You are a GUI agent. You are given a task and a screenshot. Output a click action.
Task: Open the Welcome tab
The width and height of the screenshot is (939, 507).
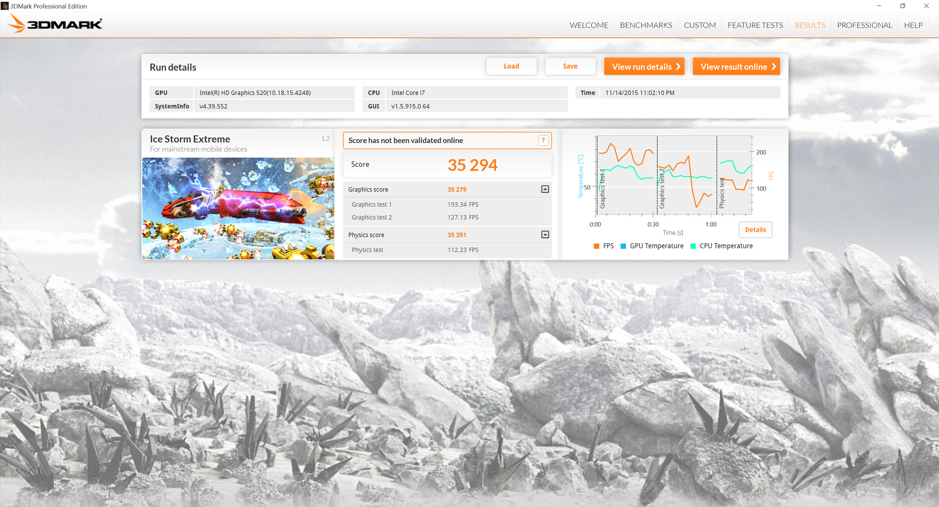(589, 25)
